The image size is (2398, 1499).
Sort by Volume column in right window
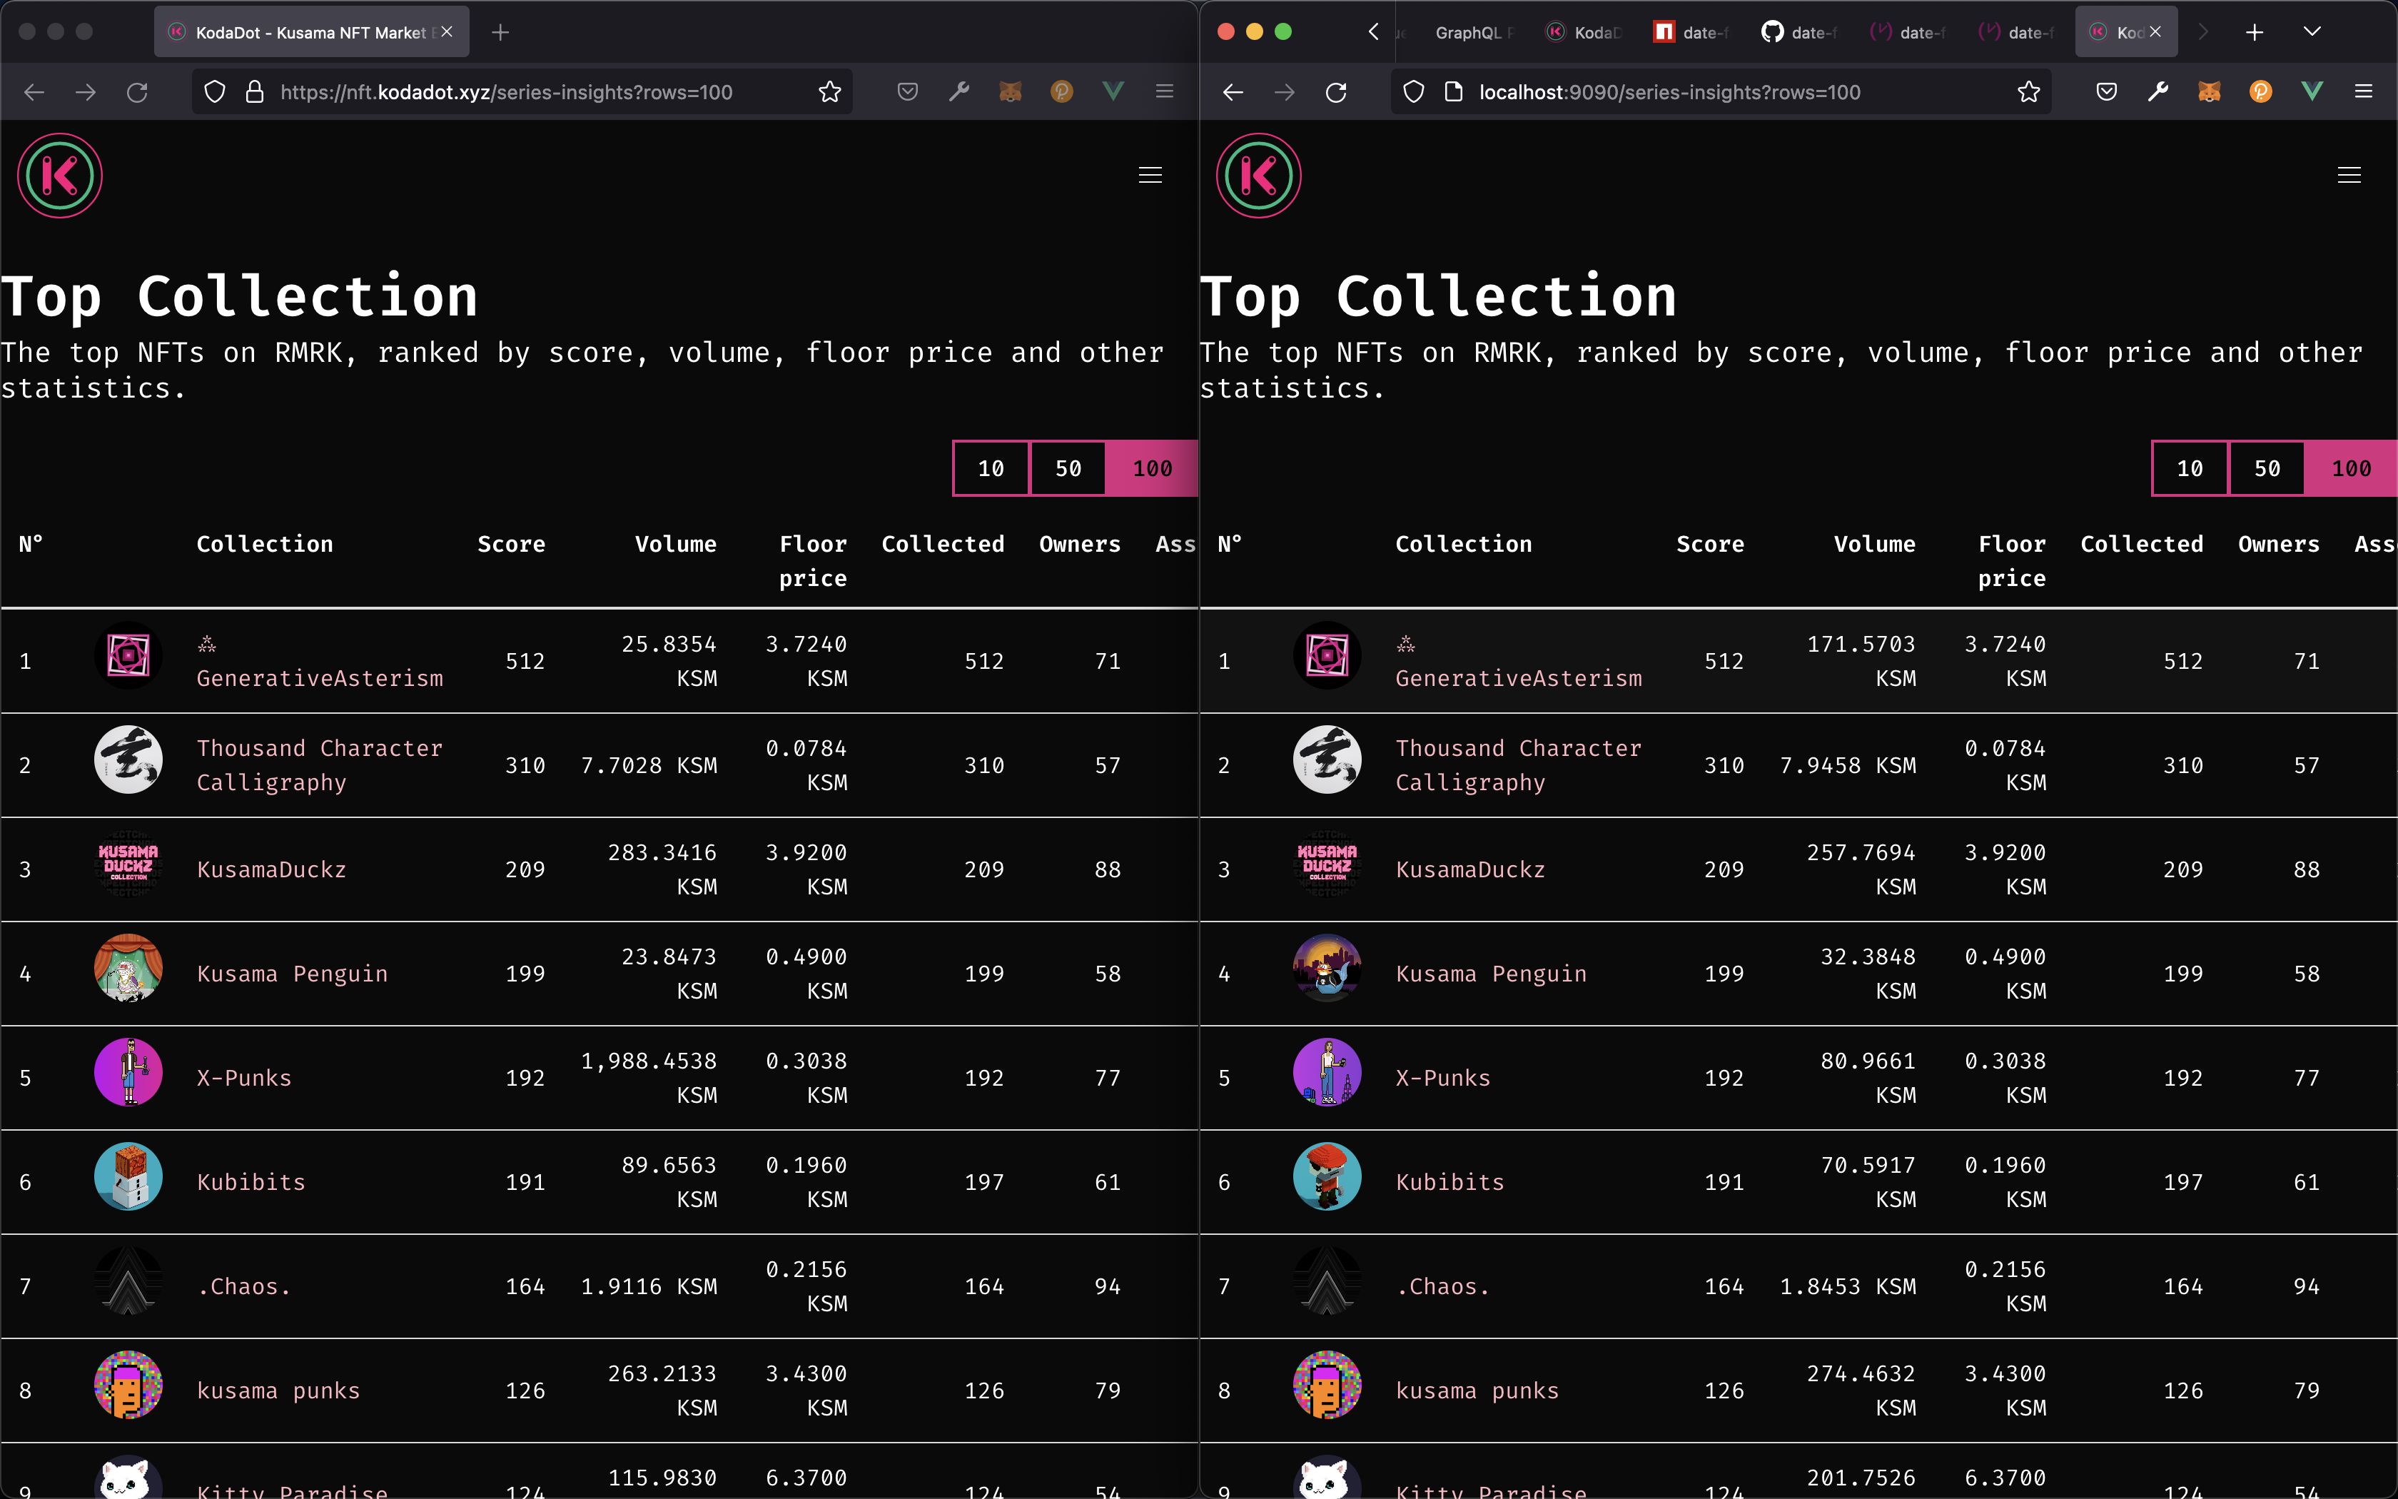[1874, 544]
